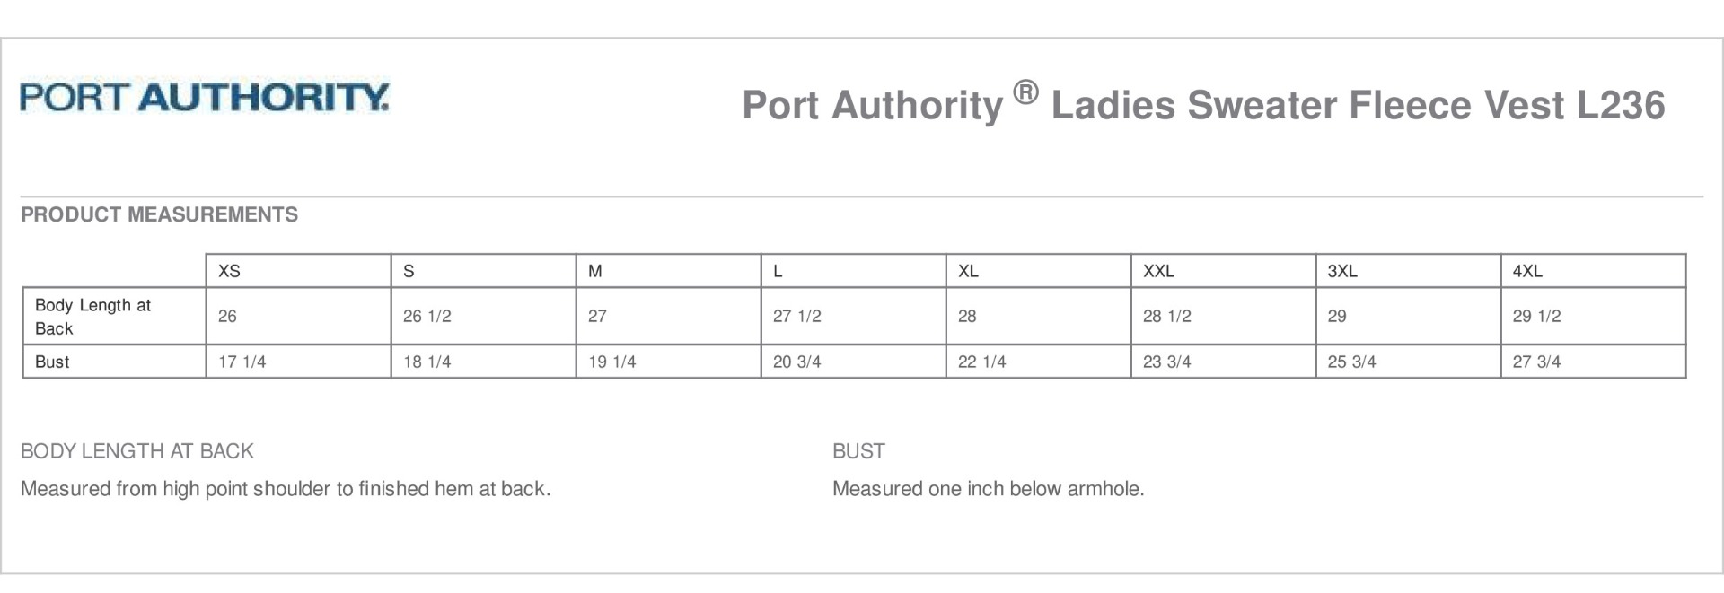This screenshot has width=1724, height=593.
Task: Click the XXL size column header
Action: tap(1158, 271)
